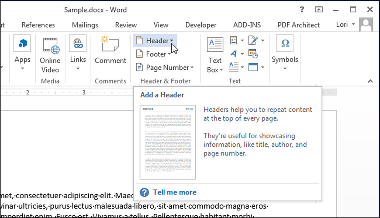Switch to the Review tab
The image size is (380, 218).
tap(126, 25)
